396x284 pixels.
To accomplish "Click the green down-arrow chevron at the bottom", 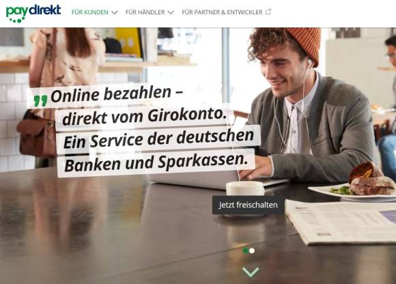I will point(251,272).
